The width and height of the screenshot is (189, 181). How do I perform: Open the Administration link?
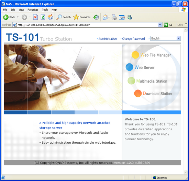tap(108, 39)
